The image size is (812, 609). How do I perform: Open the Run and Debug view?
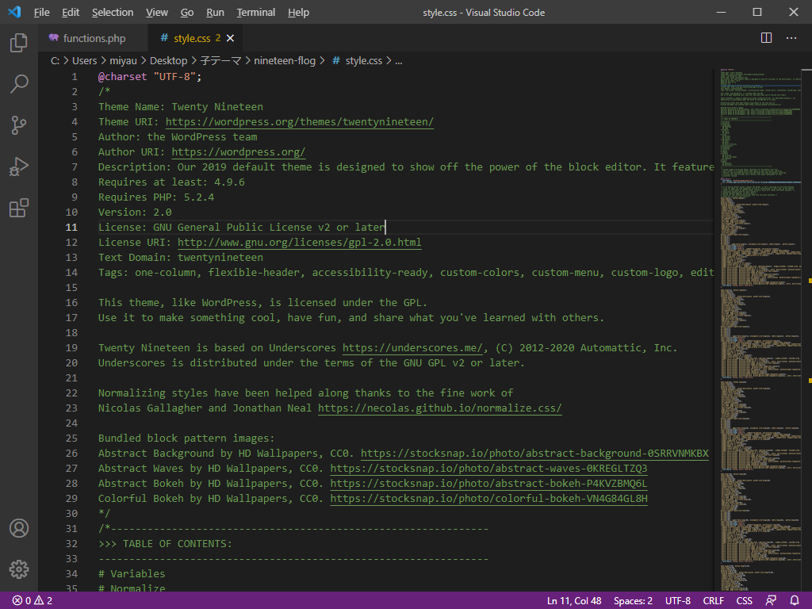point(19,167)
